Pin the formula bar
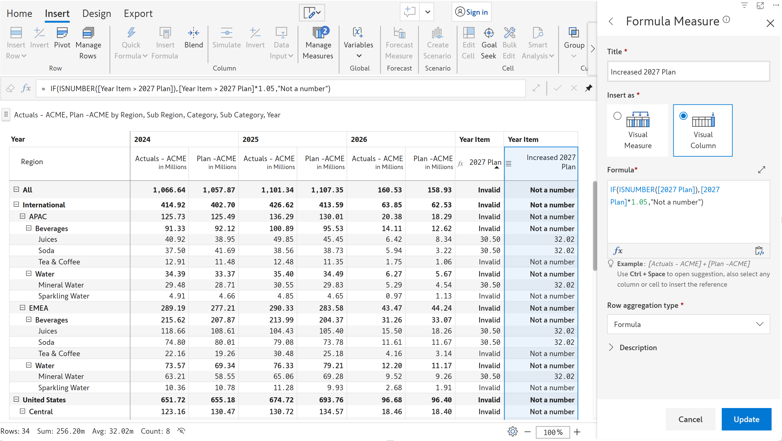The image size is (782, 441). (588, 88)
